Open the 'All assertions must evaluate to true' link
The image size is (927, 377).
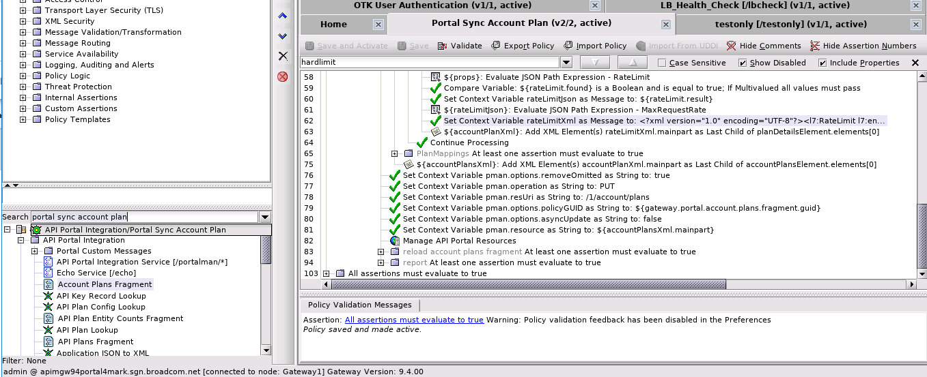(414, 320)
